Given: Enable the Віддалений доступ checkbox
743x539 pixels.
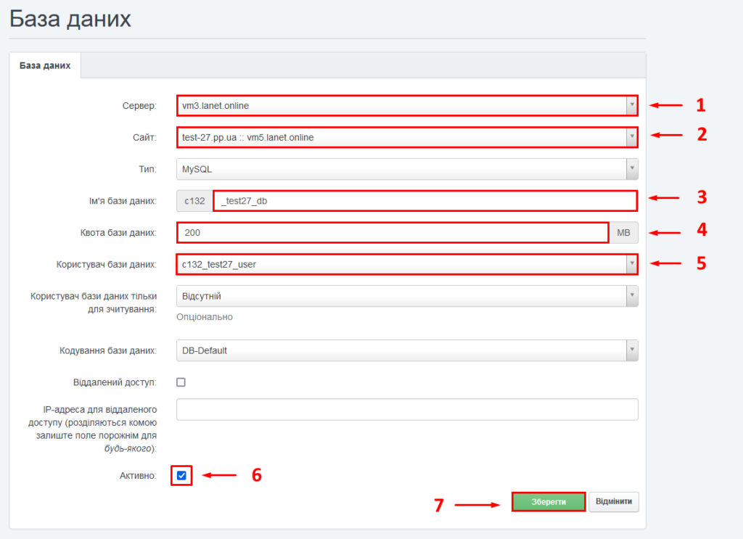Looking at the screenshot, I should [181, 382].
